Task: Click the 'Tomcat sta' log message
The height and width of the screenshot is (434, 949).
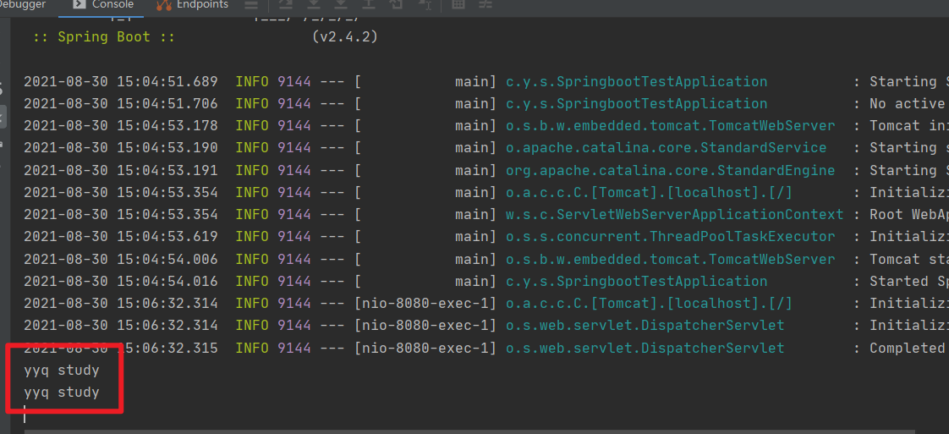Action: tap(909, 260)
